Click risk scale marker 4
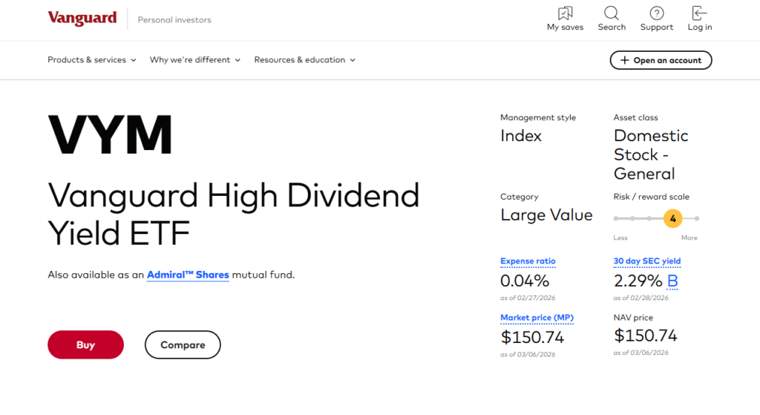 (x=672, y=219)
